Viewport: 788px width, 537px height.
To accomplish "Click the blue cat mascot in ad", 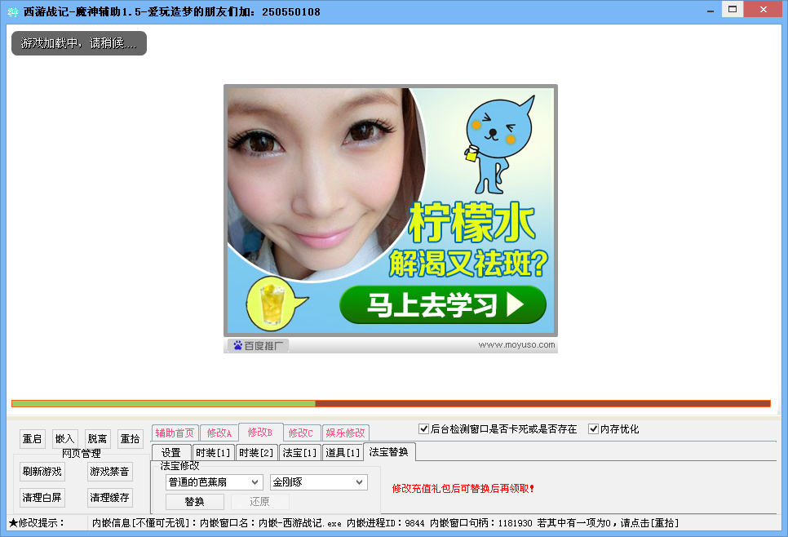I will (498, 146).
